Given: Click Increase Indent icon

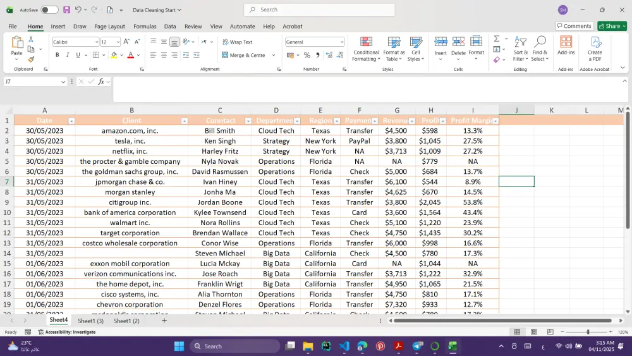Looking at the screenshot, I should click(x=197, y=55).
